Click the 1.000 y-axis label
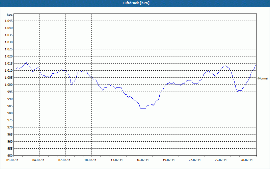This screenshot has width=270, height=169. pos(9,85)
